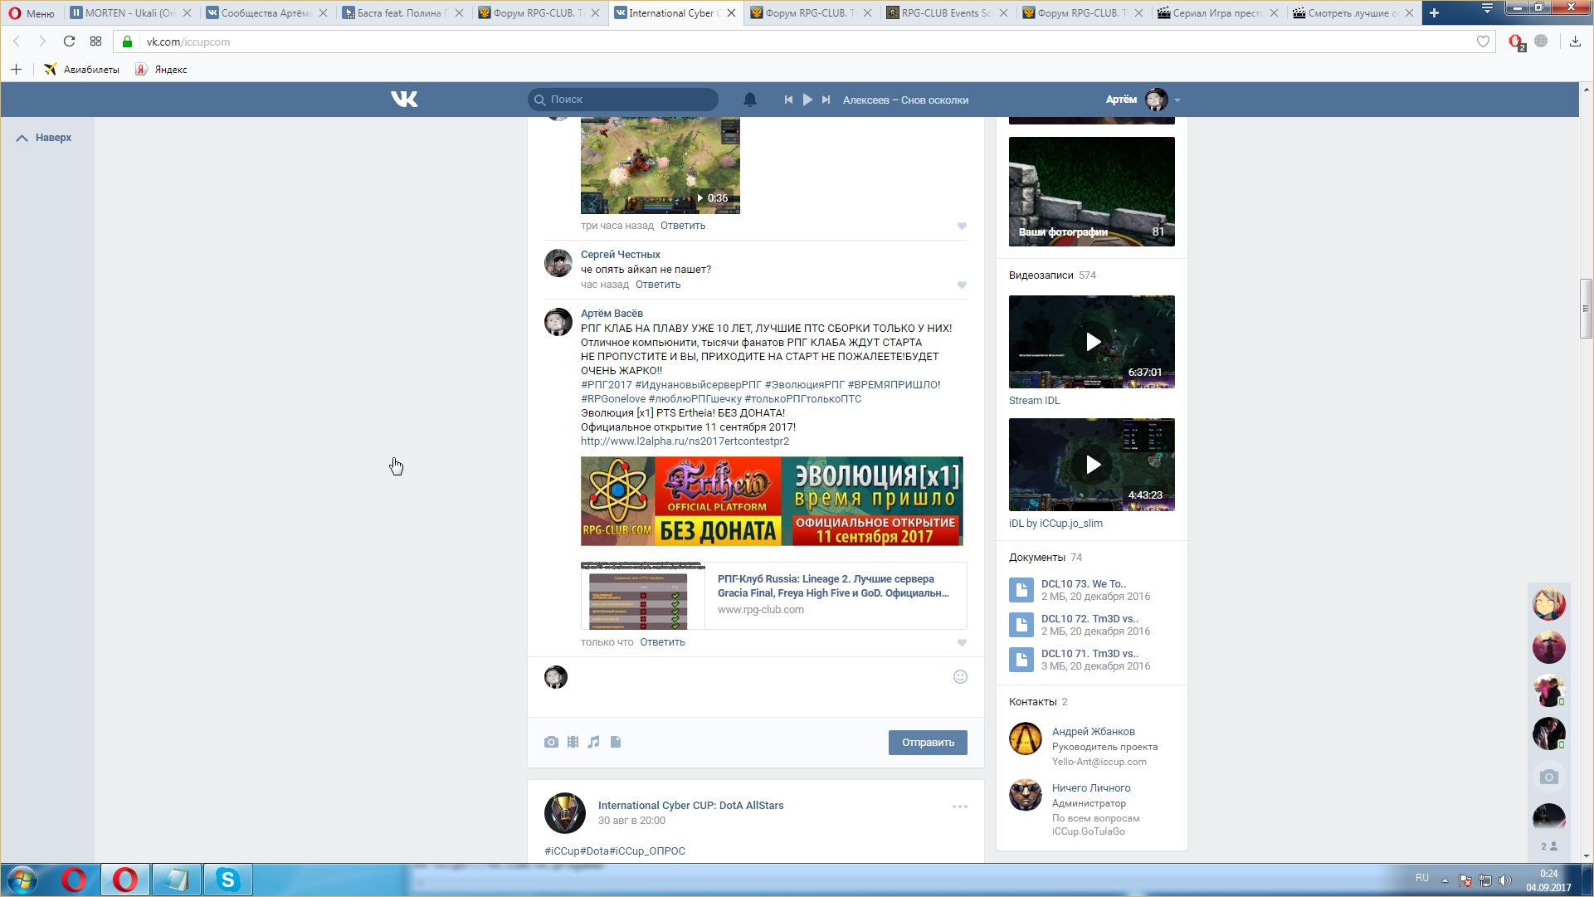Like the comment by Артём Васёв
The image size is (1594, 897).
click(x=962, y=642)
